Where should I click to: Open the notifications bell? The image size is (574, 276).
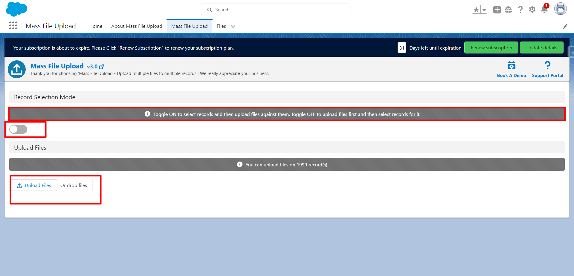(x=544, y=10)
